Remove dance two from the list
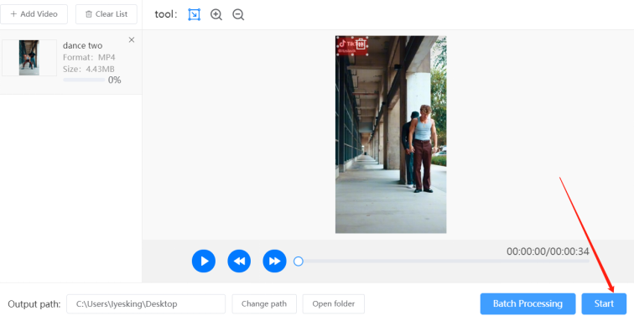The height and width of the screenshot is (321, 634). 132,39
